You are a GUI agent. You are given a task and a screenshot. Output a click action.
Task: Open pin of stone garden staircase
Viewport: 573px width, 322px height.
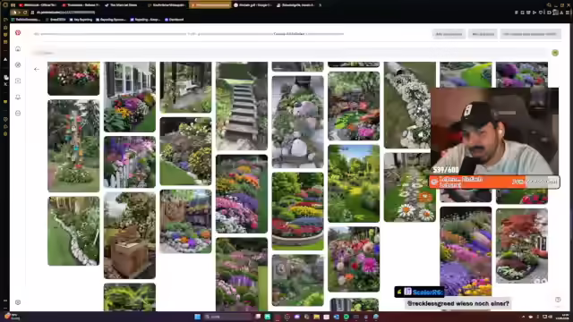click(x=242, y=106)
